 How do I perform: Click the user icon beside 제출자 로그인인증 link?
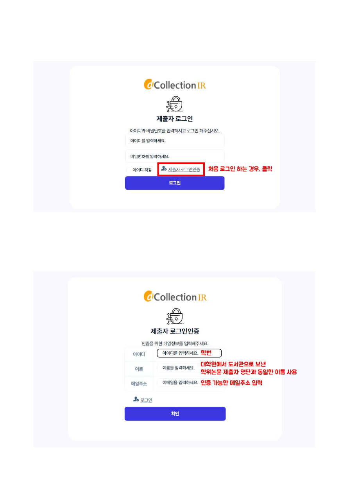point(164,169)
